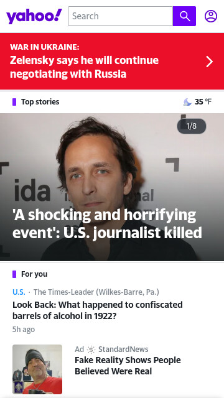Click the weather moon cloud icon
Image resolution: width=224 pixels, height=398 pixels.
coord(187,102)
